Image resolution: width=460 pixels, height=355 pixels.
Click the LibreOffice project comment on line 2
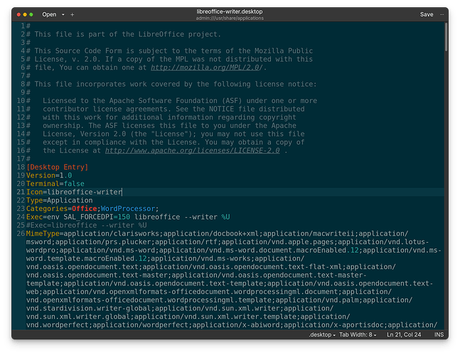[x=124, y=34]
